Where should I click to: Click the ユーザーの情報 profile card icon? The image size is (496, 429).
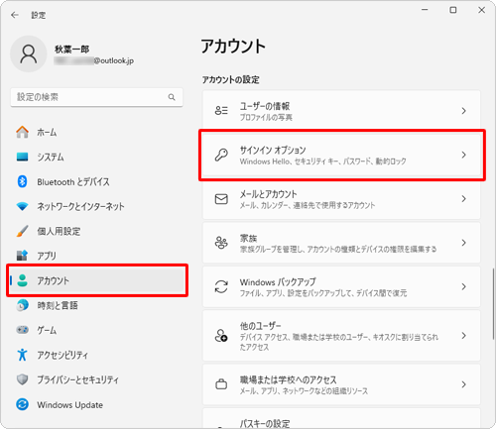pyautogui.click(x=221, y=110)
